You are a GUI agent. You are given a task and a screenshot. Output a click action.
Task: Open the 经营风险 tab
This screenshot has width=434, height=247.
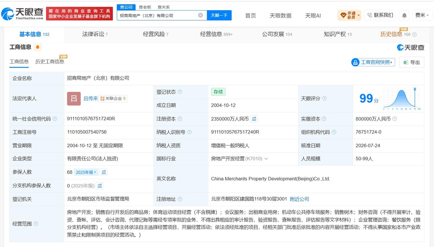tap(156, 34)
